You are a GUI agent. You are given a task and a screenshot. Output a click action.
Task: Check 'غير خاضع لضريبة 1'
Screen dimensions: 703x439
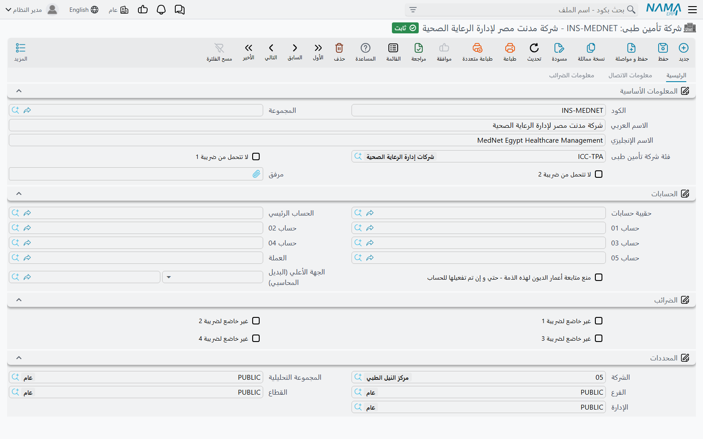pos(598,321)
